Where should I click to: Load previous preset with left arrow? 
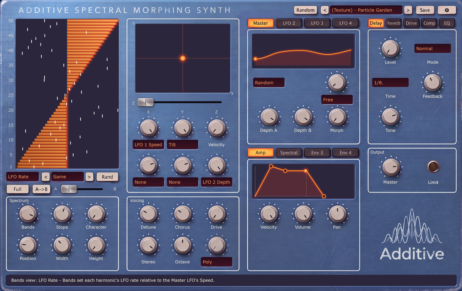click(325, 10)
